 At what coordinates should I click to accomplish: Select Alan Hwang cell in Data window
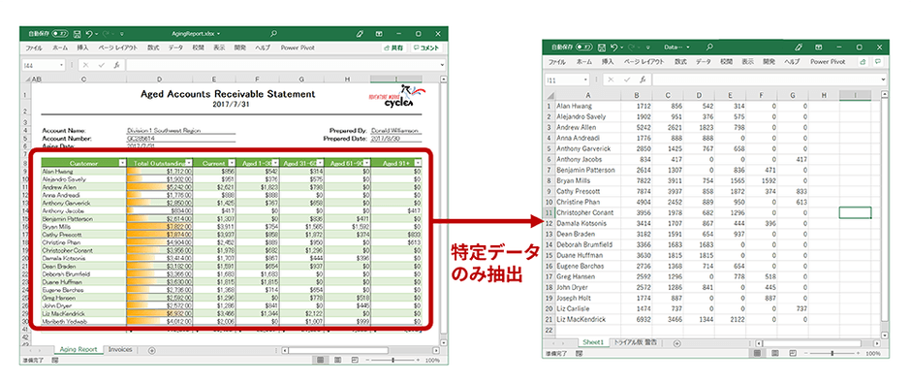point(588,106)
